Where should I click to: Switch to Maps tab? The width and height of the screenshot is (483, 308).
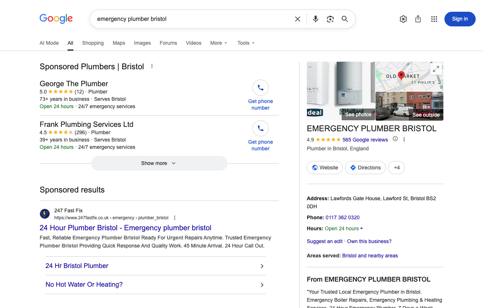119,43
